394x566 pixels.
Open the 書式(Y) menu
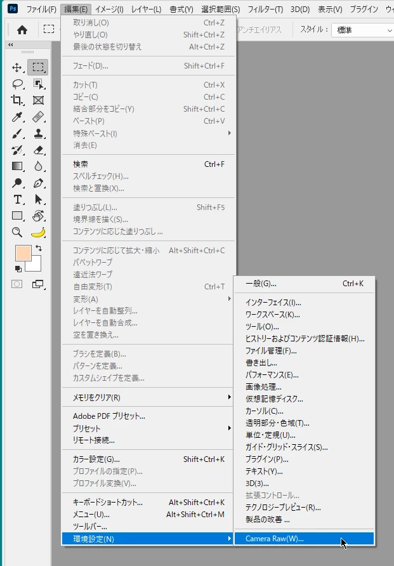click(181, 10)
